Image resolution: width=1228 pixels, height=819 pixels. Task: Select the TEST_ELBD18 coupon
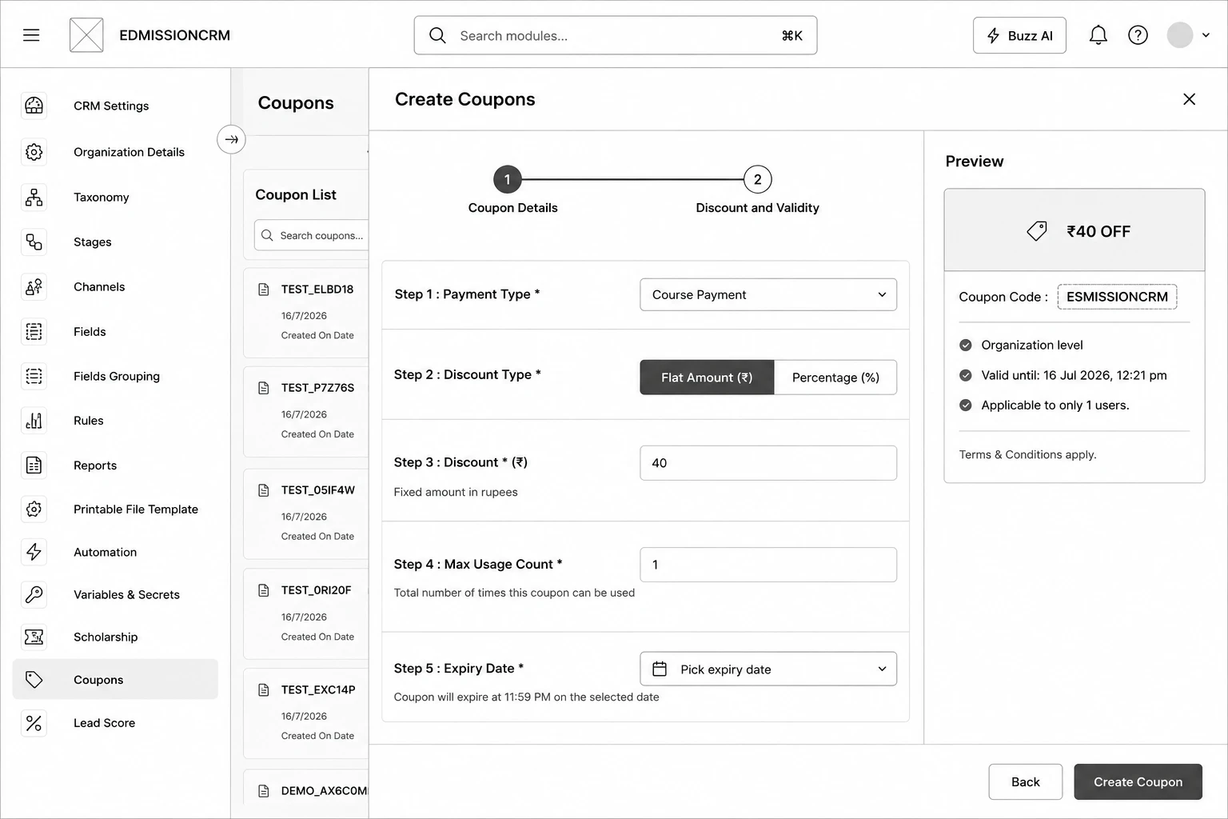point(306,313)
